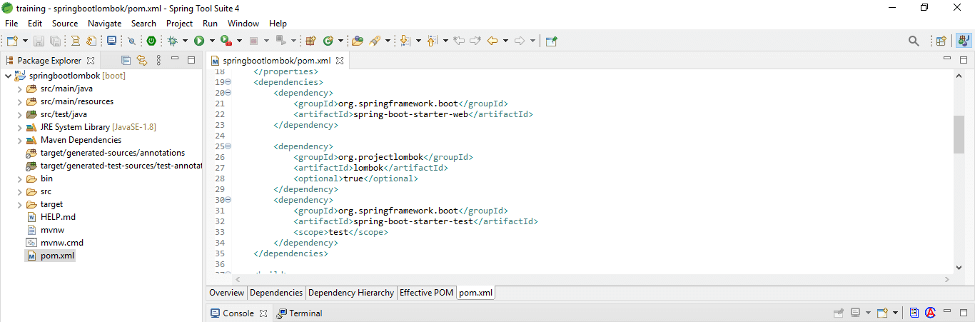975x322 pixels.
Task: Collapse the springbootlombok project node
Action: 8,76
